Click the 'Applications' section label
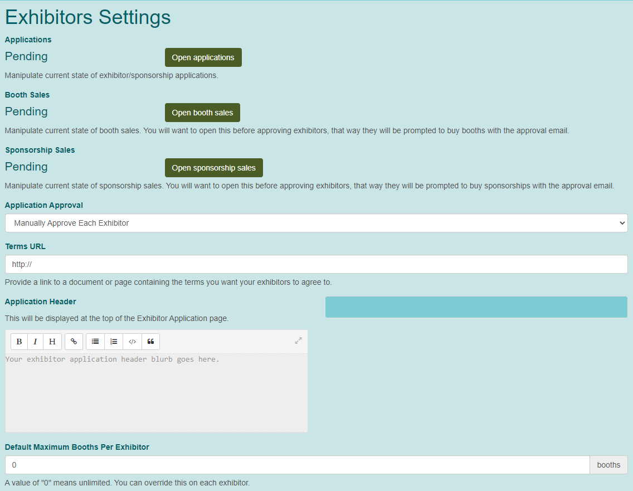633x491 pixels. pos(28,40)
